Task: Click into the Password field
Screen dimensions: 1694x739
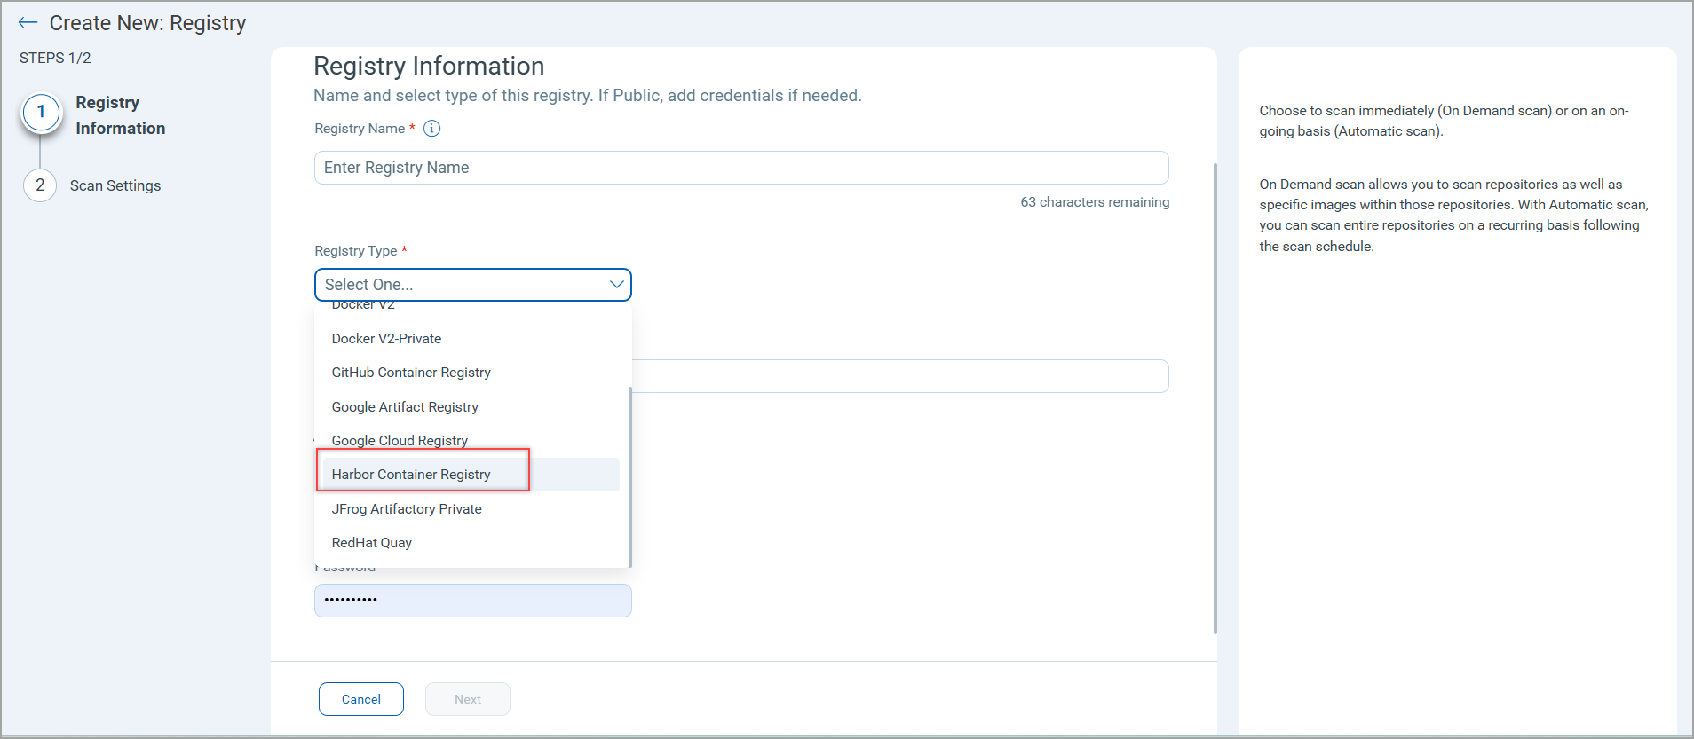Action: tap(472, 601)
